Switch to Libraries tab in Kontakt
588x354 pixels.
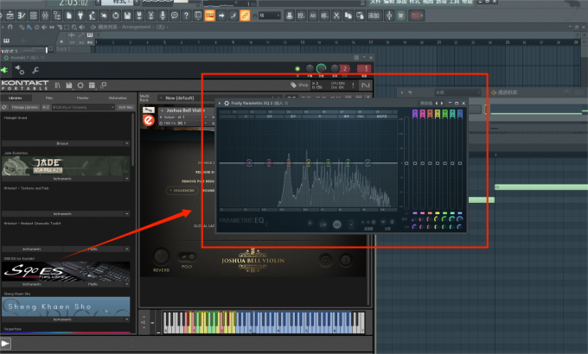(x=16, y=98)
